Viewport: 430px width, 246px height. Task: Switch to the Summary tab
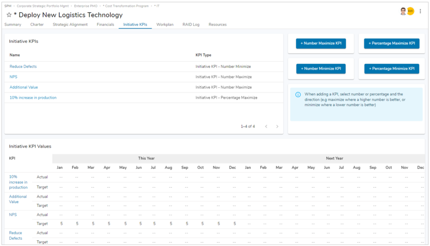point(13,24)
